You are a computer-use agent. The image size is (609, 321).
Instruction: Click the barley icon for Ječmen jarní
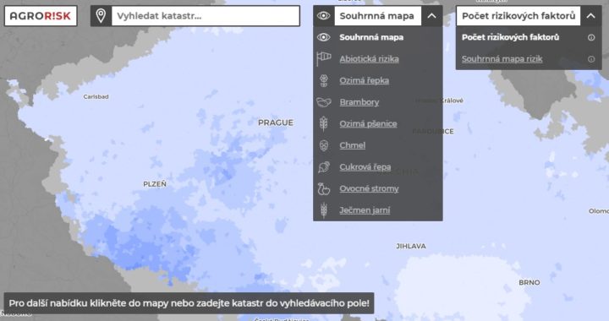click(323, 210)
